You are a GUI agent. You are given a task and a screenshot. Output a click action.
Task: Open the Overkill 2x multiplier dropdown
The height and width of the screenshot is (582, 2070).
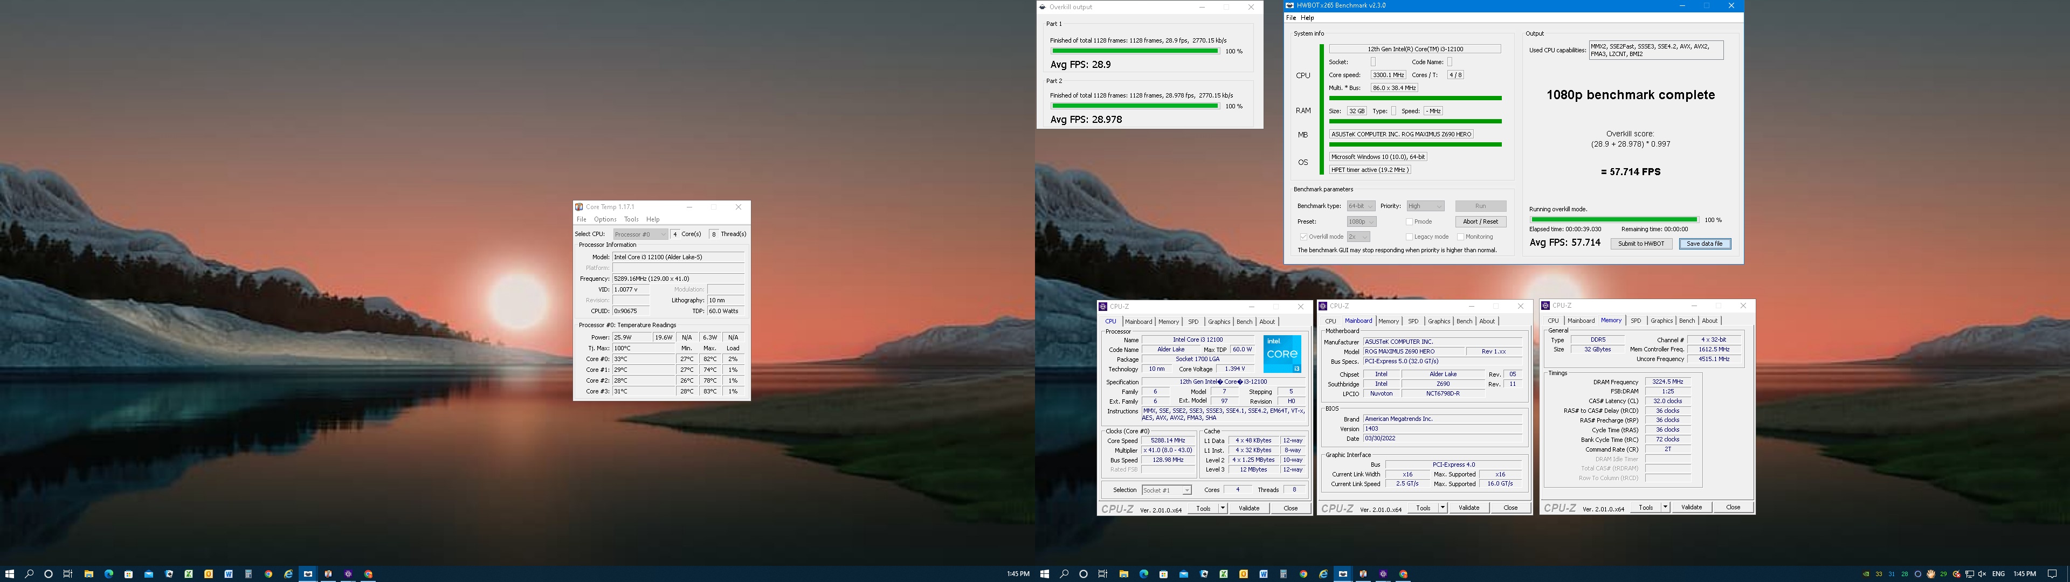click(x=1359, y=237)
